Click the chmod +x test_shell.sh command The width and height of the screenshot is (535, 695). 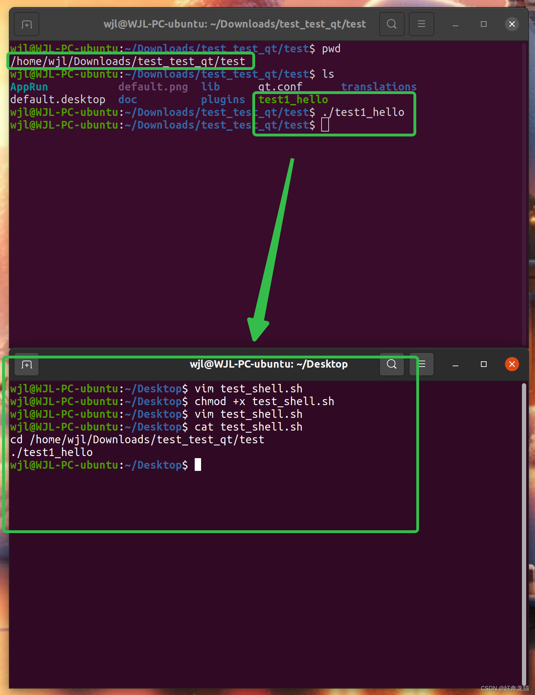(x=264, y=402)
